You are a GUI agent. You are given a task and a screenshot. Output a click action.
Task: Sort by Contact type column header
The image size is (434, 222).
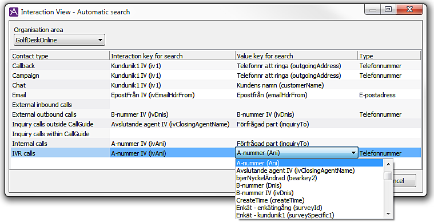(60, 56)
